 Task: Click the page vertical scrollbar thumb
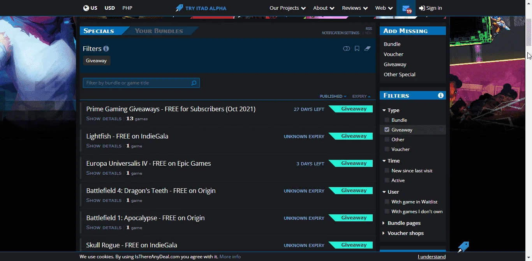point(529,32)
